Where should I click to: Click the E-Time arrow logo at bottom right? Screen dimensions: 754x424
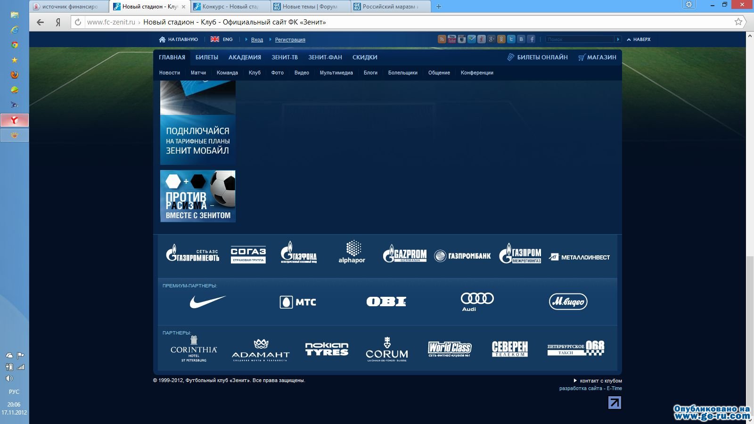coord(615,403)
